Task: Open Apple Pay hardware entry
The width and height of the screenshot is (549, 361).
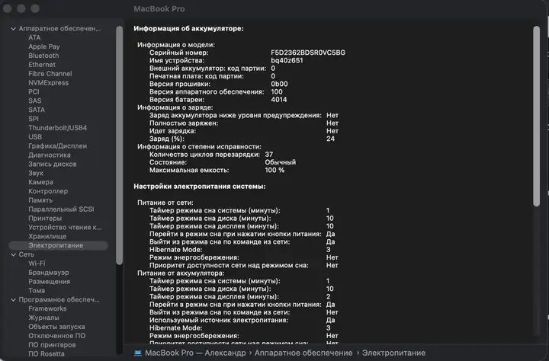Action: click(44, 46)
